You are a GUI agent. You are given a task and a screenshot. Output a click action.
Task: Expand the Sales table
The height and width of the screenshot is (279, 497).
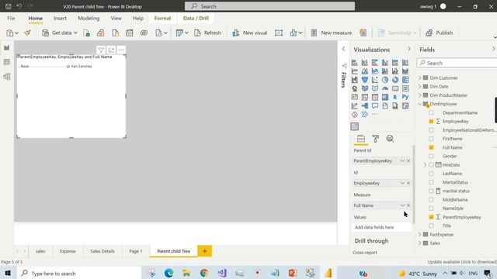click(x=420, y=243)
